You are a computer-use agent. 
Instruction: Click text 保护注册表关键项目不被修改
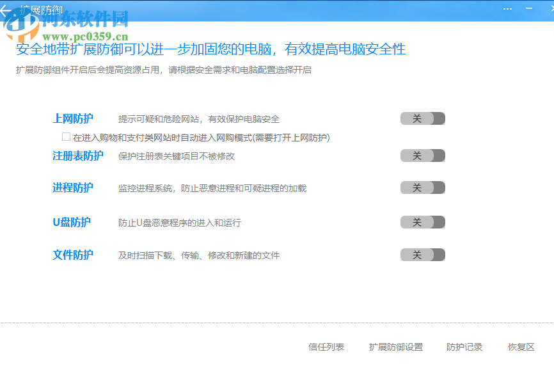pos(177,156)
